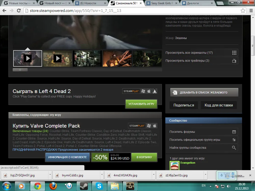Click ИНФОРМАЦИЯ О КОМПЛЕКТЕ button
Viewport: 255px width, 191px height.
pos(67,157)
